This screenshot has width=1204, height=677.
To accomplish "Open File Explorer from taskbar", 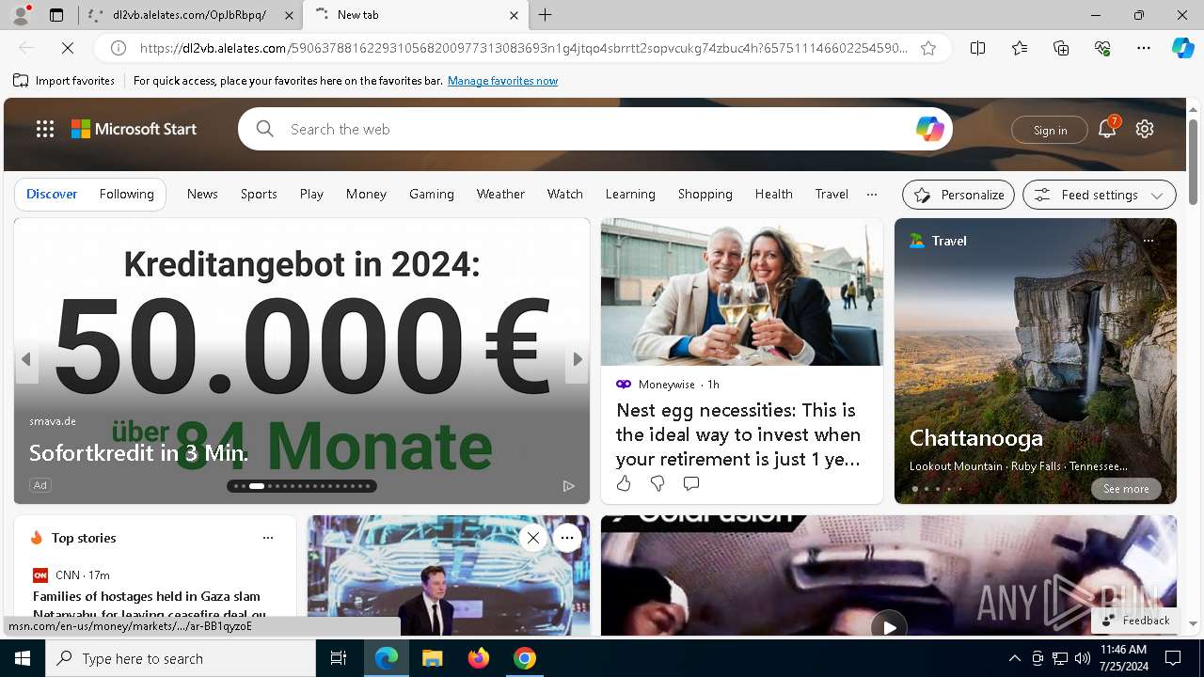I will (x=432, y=658).
